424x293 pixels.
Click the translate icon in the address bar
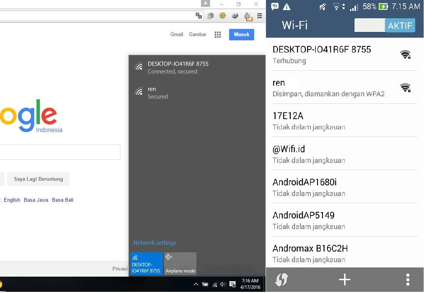199,16
